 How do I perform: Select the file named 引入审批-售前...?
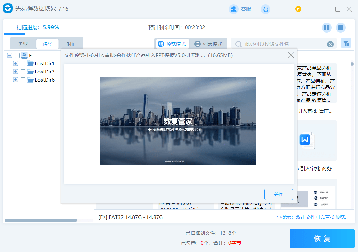(315, 111)
